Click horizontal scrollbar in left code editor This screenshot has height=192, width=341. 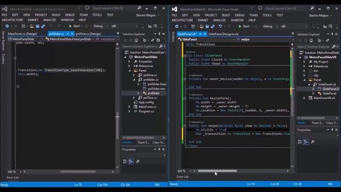tap(78, 172)
